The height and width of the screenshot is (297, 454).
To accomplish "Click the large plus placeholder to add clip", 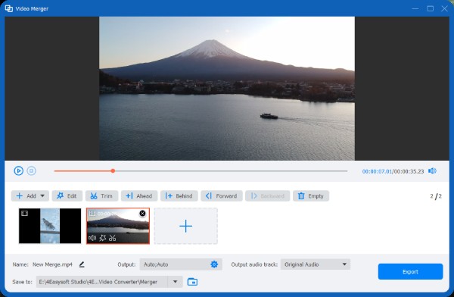I will [x=185, y=226].
